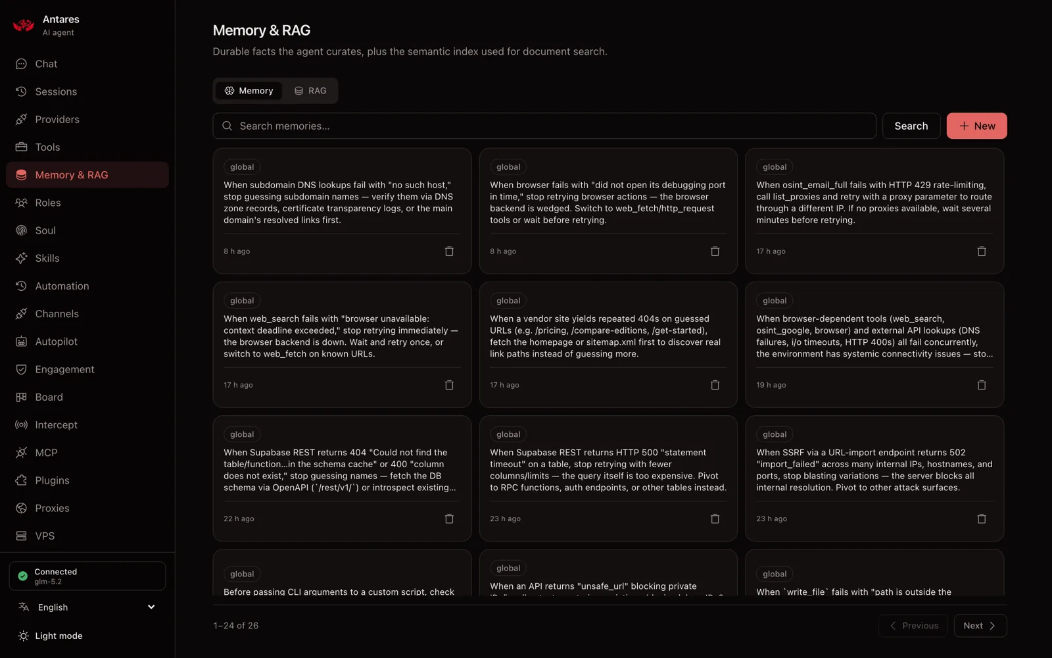
Task: Click the '22 h ago' timestamp
Action: [x=239, y=519]
